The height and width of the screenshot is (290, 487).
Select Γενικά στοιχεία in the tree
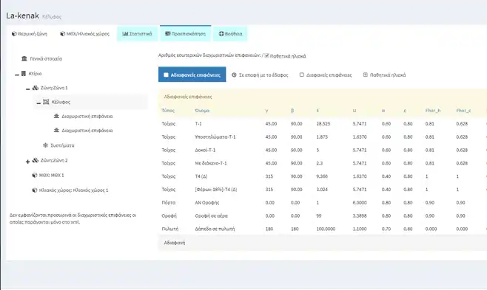pos(46,58)
